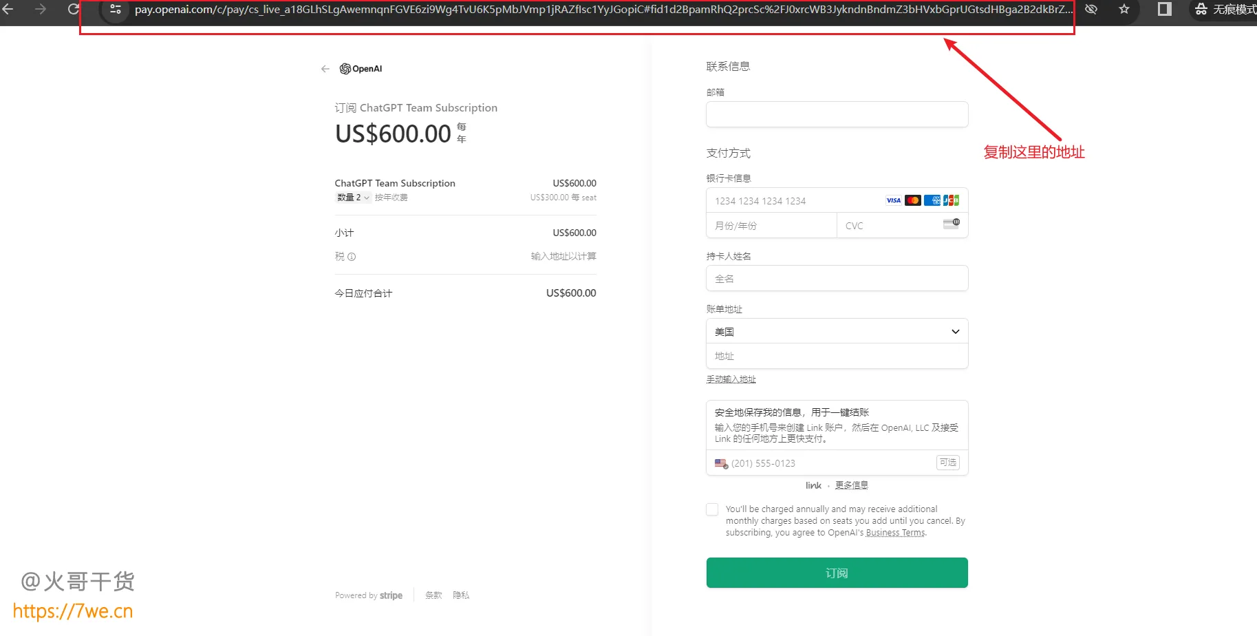The width and height of the screenshot is (1257, 636).
Task: Expand the 美国 country dropdown
Action: [837, 332]
